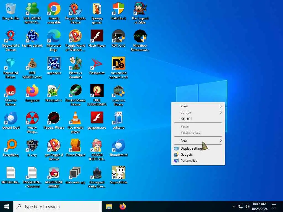283x212 pixels.
Task: Select the Bejeweled Deluxe gem icon
Action: pyautogui.click(x=11, y=68)
